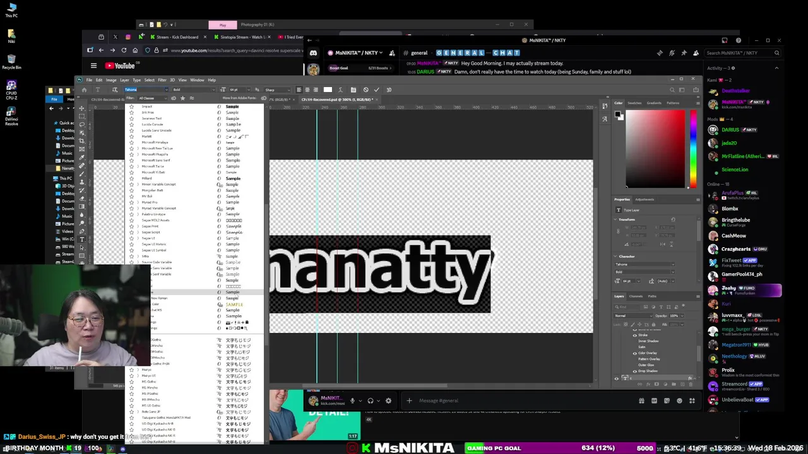Select the Lasso tool
The width and height of the screenshot is (808, 454).
click(81, 124)
